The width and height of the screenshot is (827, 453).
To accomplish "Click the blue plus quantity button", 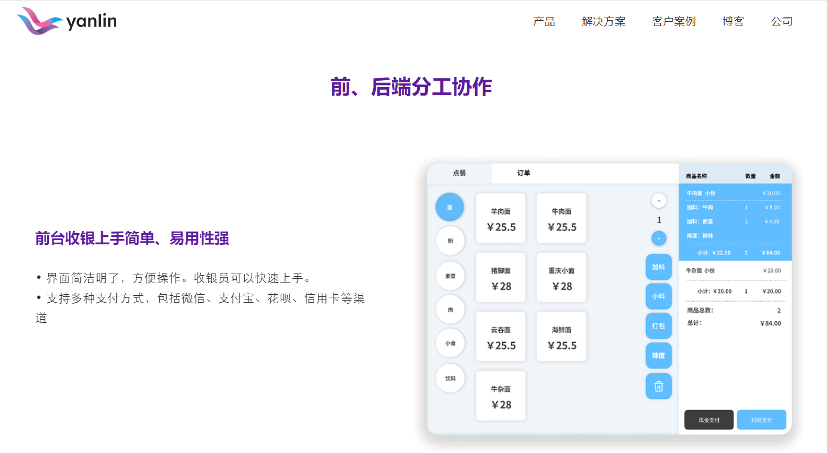I will [659, 238].
